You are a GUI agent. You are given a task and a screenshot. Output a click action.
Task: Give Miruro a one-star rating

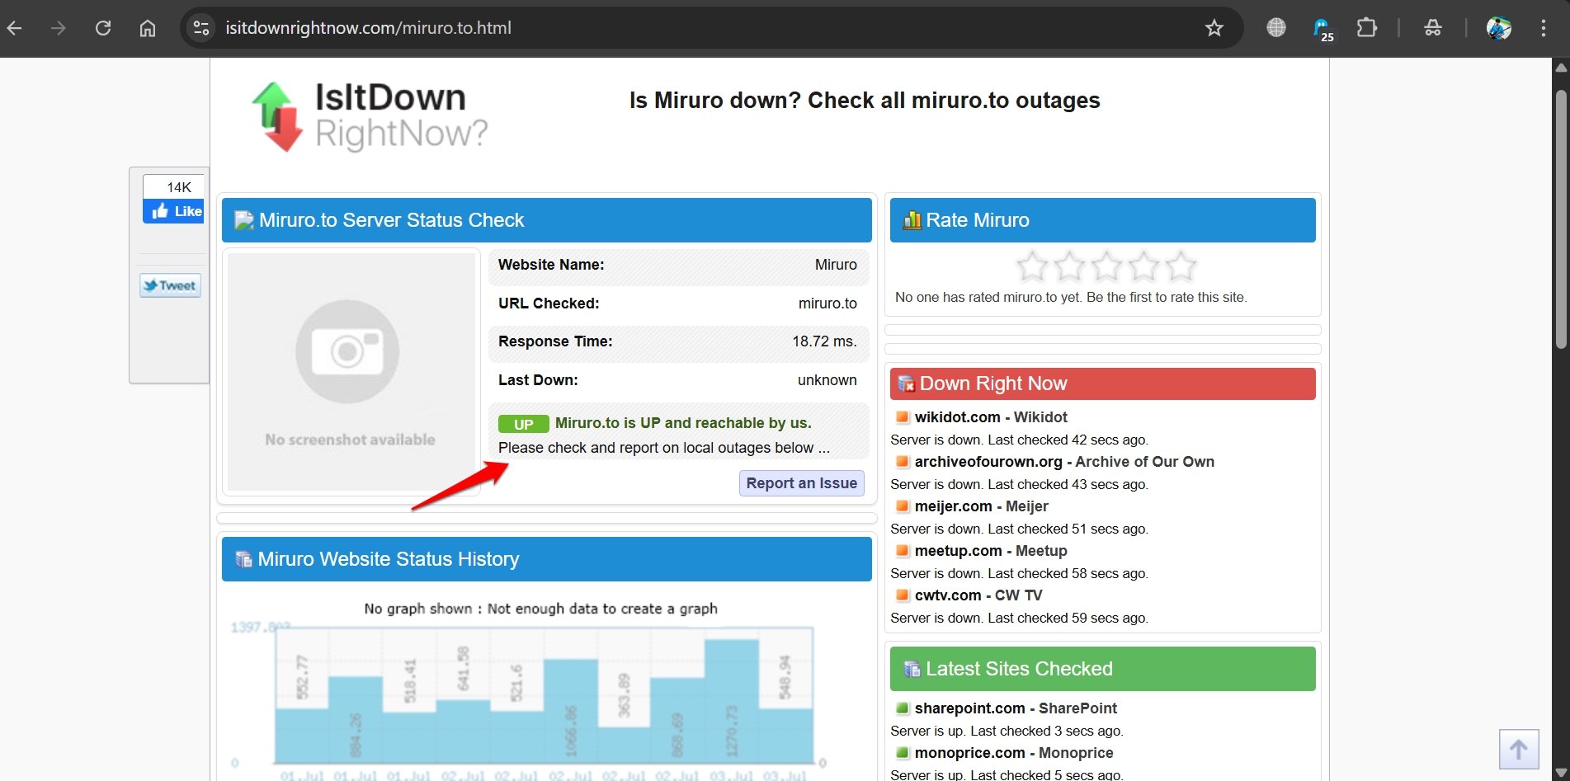click(x=1030, y=266)
